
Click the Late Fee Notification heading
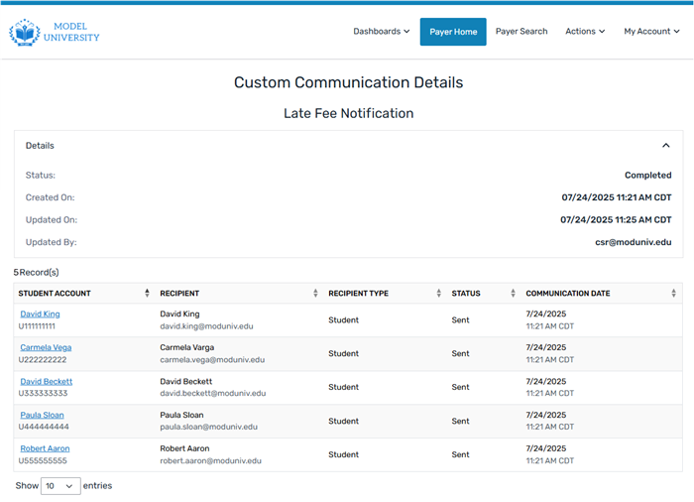pos(348,113)
